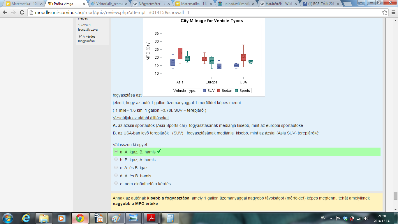Open the HU language selector in the taskbar
The image size is (398, 224).
point(323,218)
